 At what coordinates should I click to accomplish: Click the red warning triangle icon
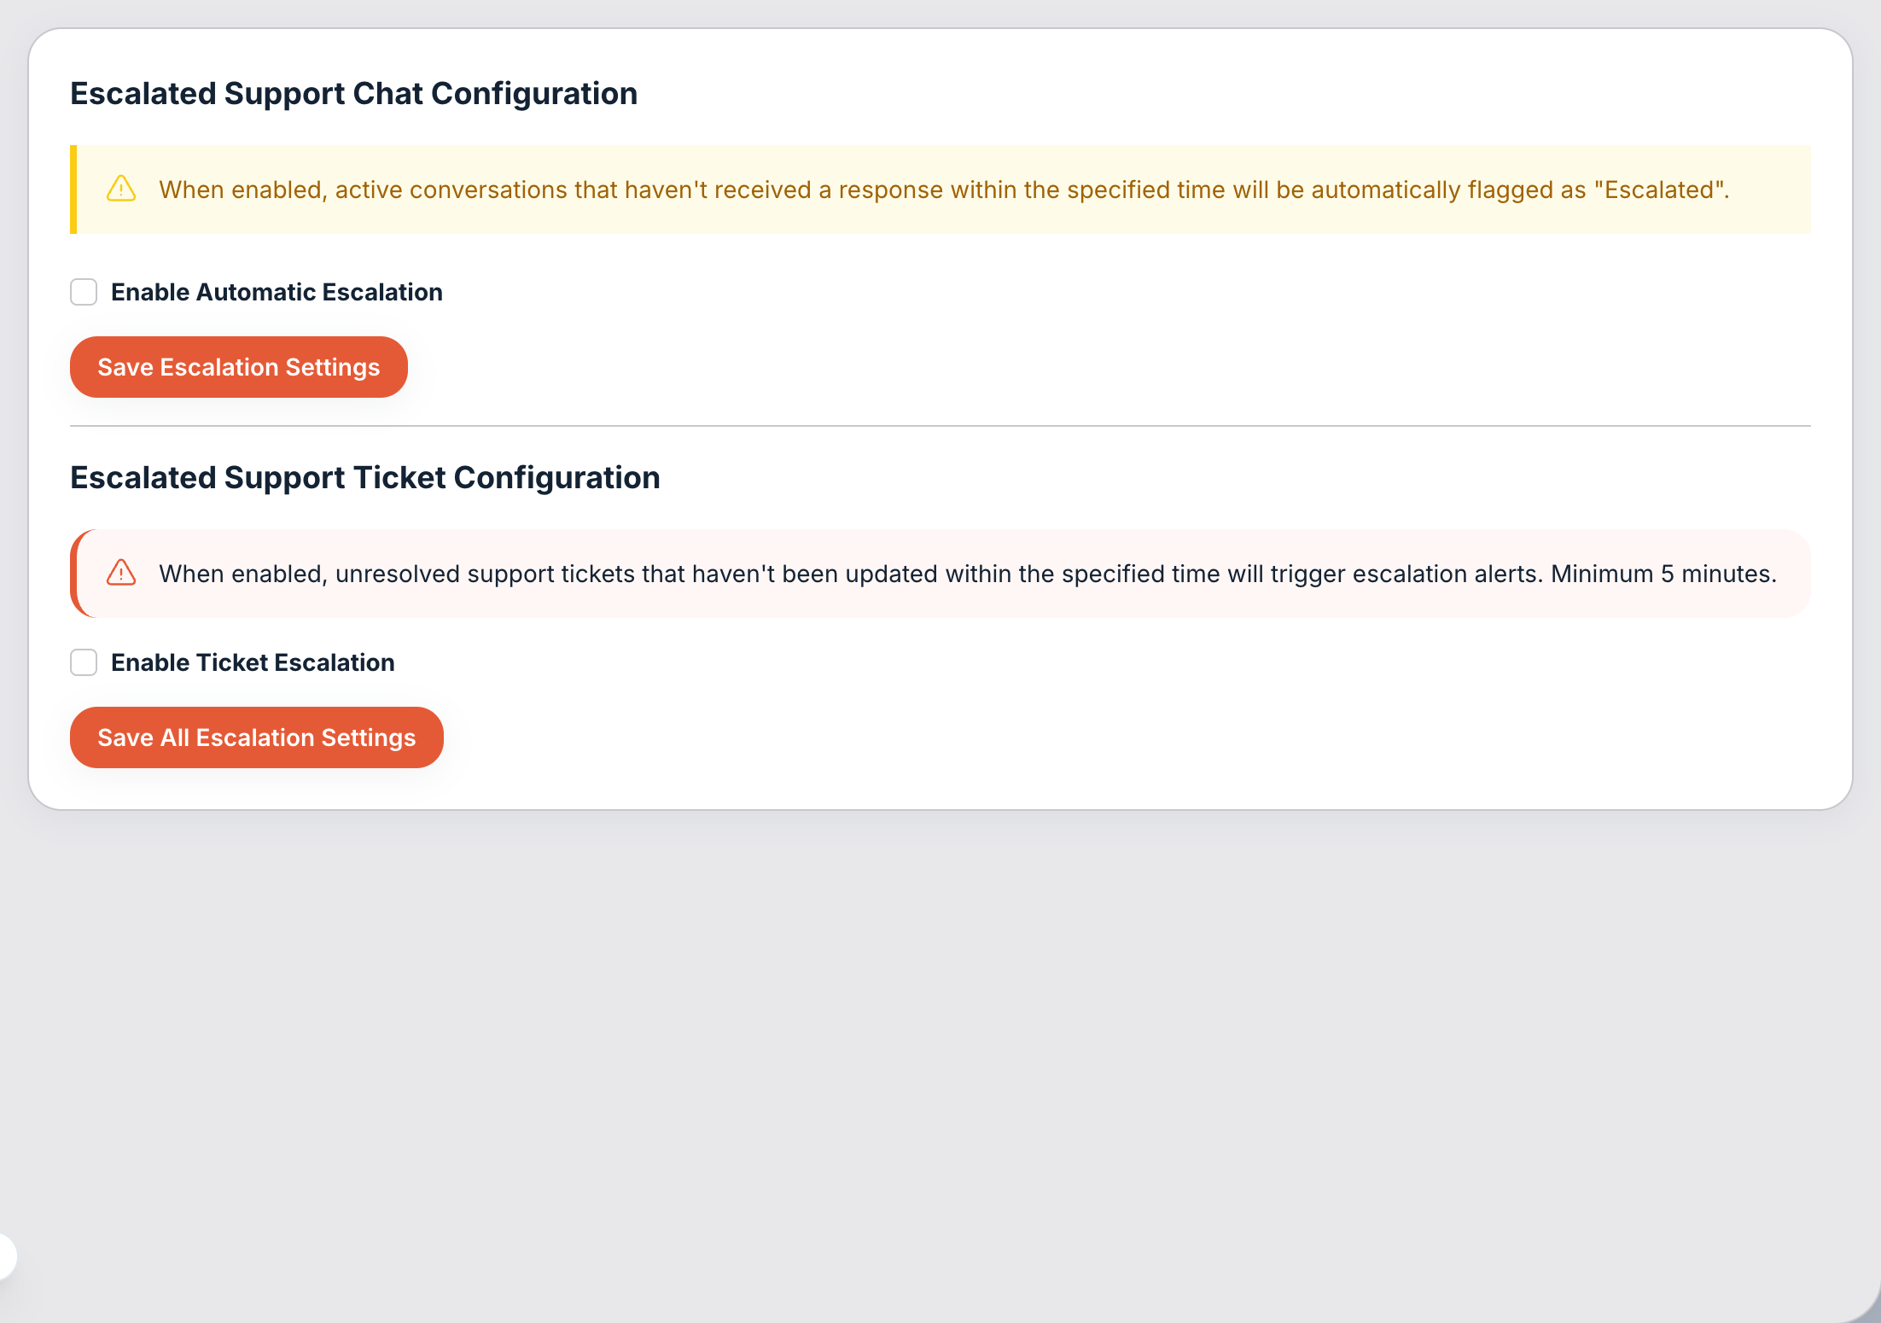tap(121, 573)
